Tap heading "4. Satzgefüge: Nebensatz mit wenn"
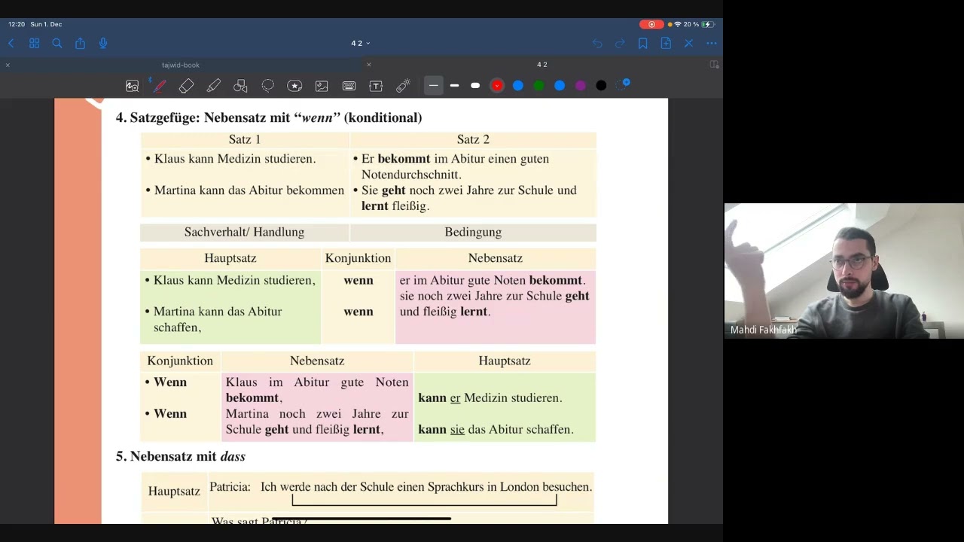Image resolution: width=964 pixels, height=542 pixels. (269, 117)
